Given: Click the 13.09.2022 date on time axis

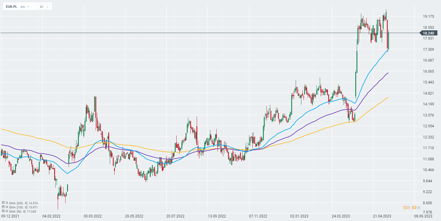Looking at the screenshot, I should 217,216.
